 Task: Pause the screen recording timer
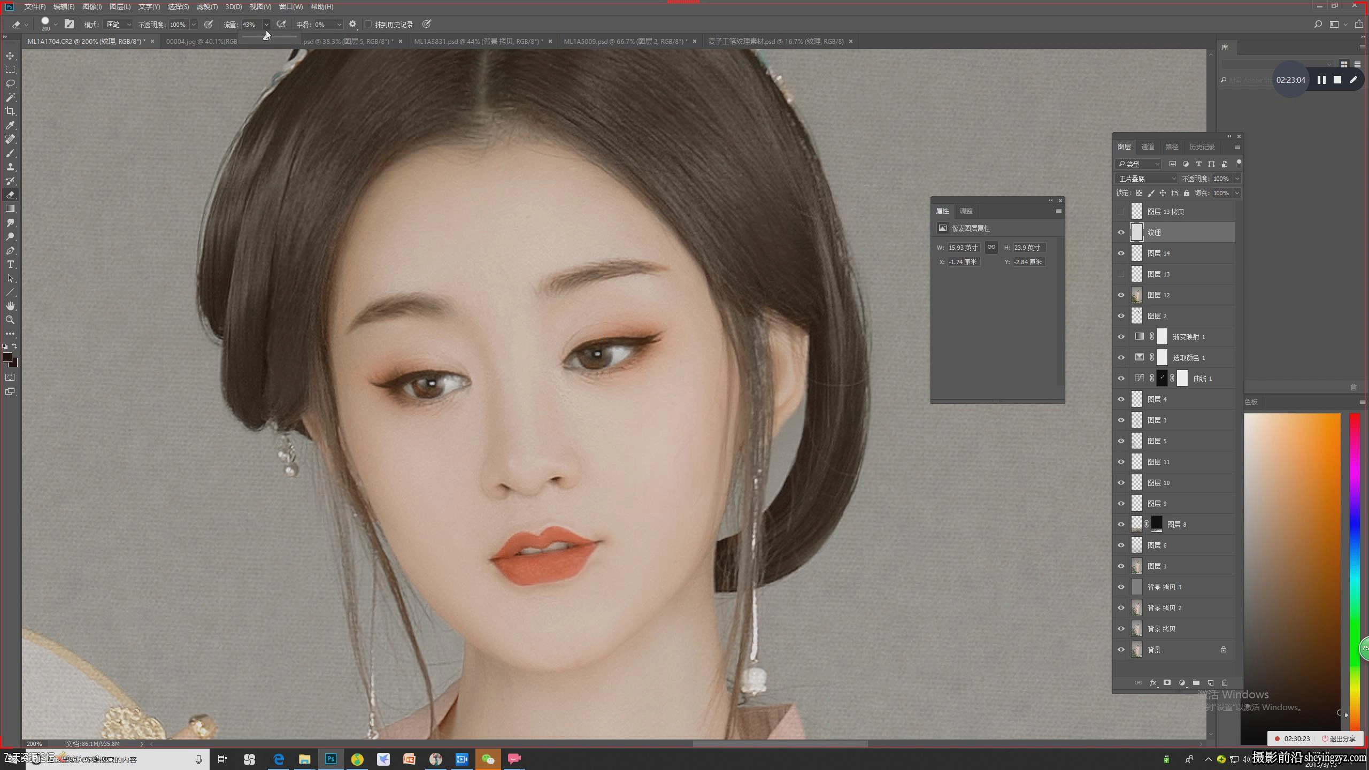click(x=1321, y=80)
